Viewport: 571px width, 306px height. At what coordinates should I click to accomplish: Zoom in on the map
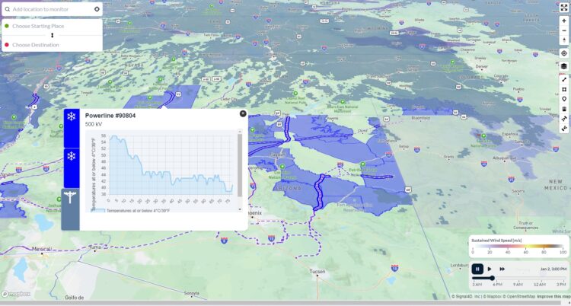[x=564, y=21]
